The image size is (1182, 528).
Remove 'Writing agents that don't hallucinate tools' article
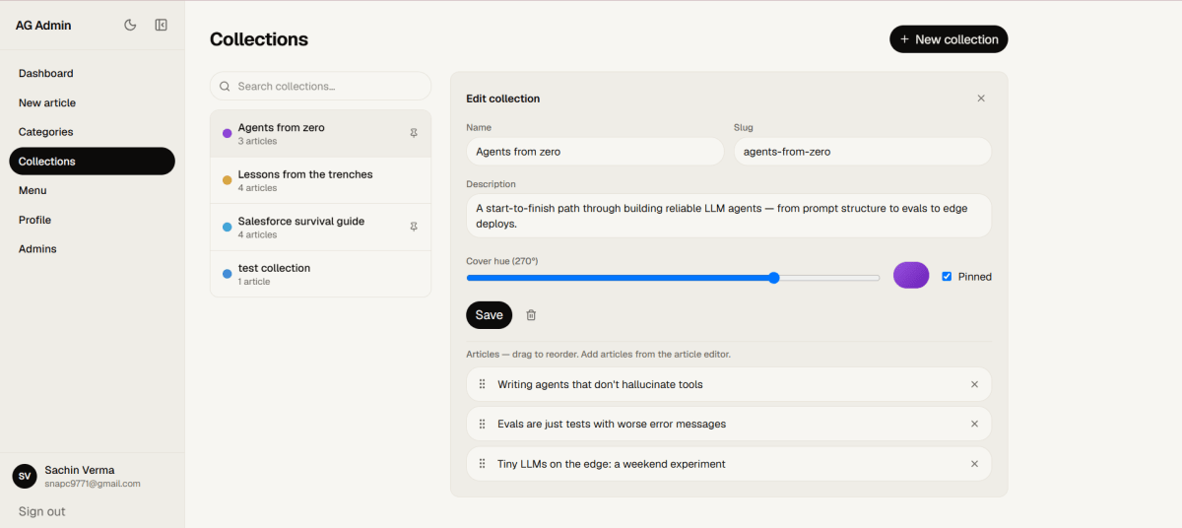coord(975,384)
